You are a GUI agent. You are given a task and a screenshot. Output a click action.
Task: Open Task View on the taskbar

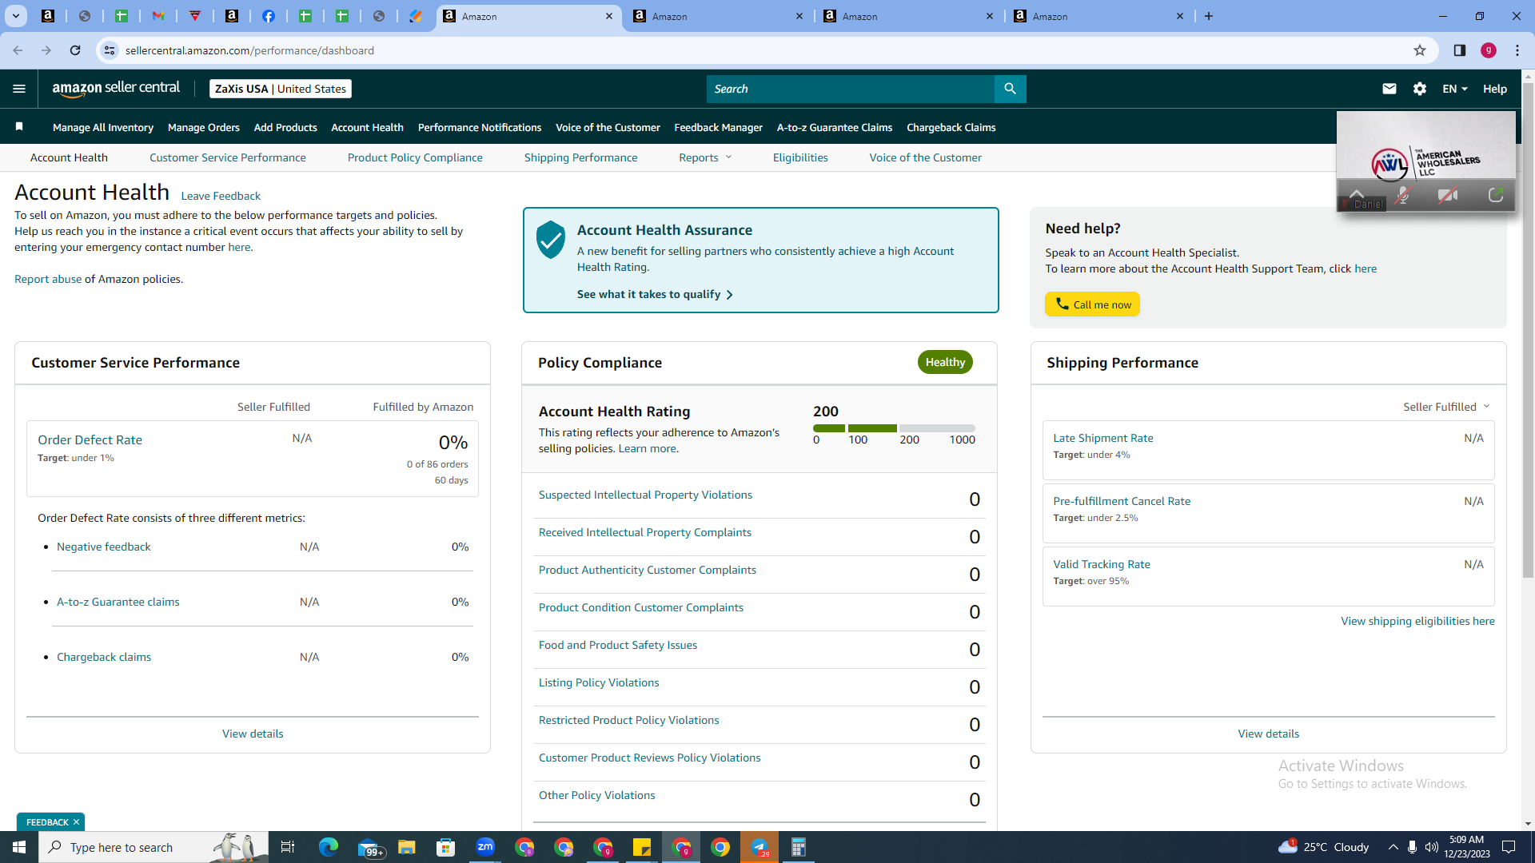pos(288,847)
